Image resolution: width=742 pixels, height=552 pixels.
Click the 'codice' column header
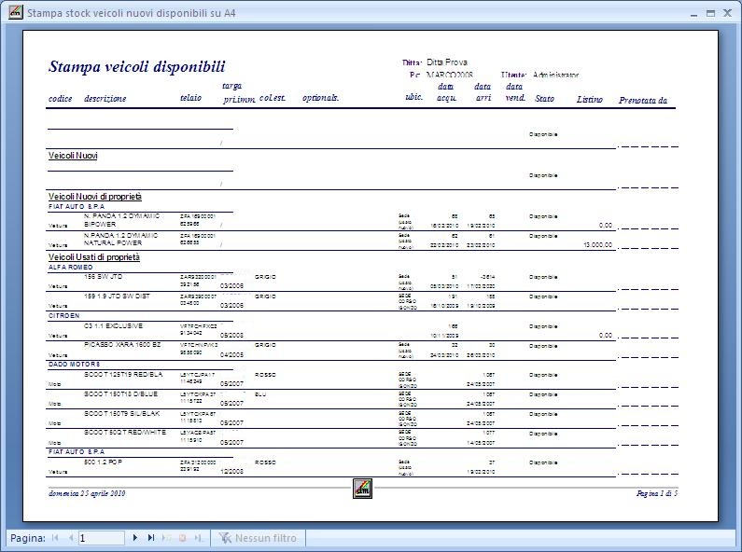pyautogui.click(x=60, y=99)
